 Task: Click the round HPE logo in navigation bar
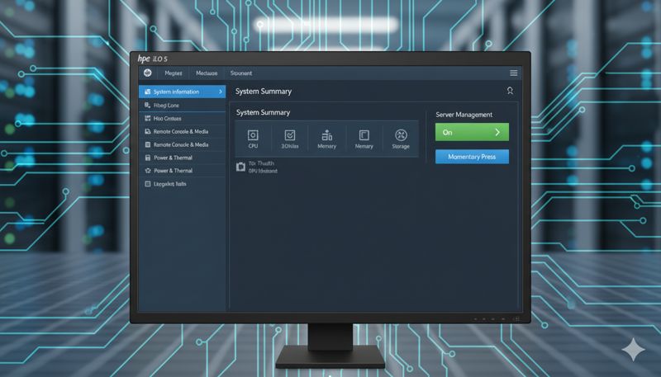point(148,73)
